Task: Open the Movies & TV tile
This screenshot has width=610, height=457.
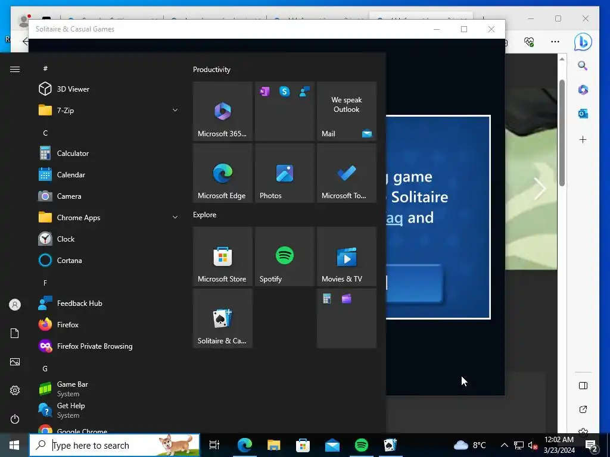Action: [347, 256]
